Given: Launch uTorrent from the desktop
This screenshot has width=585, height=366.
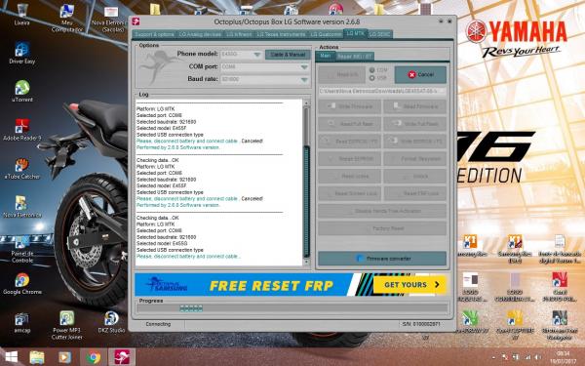Looking at the screenshot, I should click(22, 91).
